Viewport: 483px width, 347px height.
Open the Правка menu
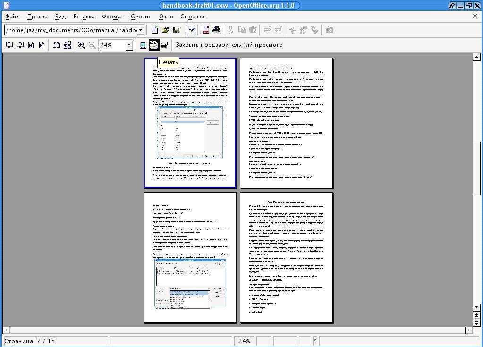(x=37, y=17)
